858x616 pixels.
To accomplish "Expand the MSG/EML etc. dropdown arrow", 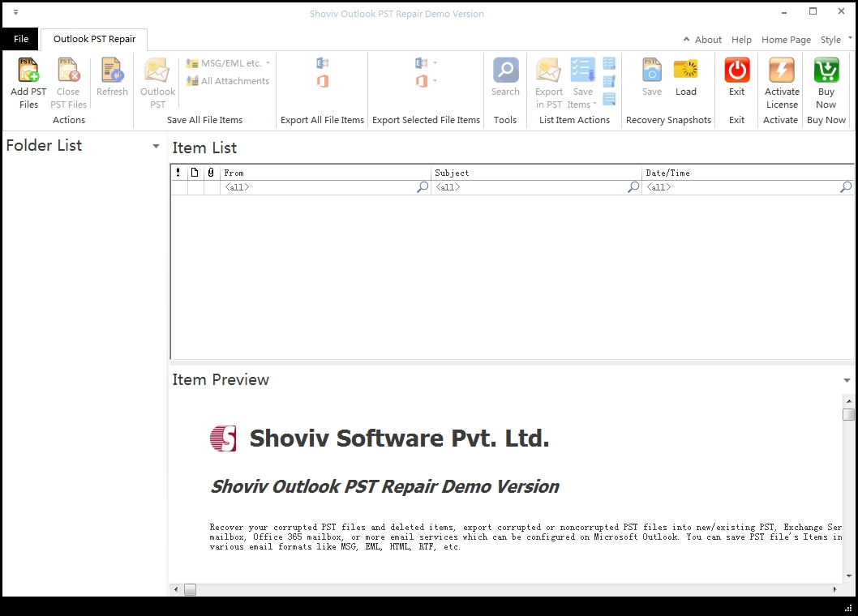I will tap(268, 63).
